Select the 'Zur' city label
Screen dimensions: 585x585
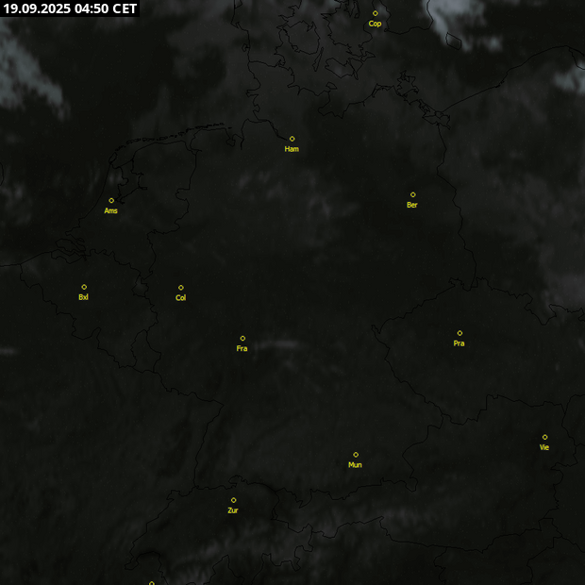(x=233, y=510)
